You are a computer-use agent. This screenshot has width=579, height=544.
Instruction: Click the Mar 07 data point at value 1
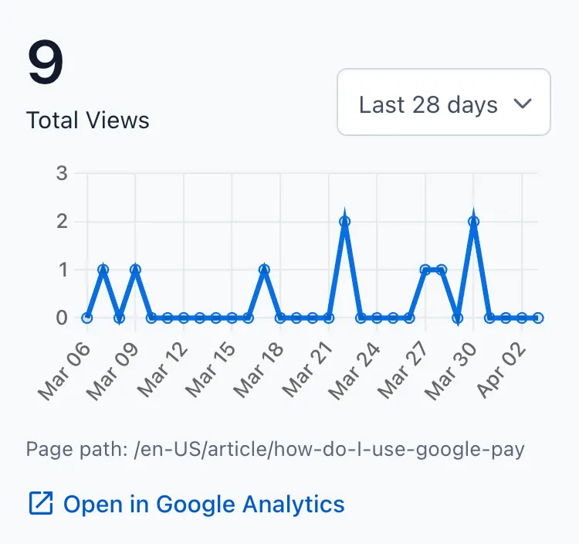103,270
